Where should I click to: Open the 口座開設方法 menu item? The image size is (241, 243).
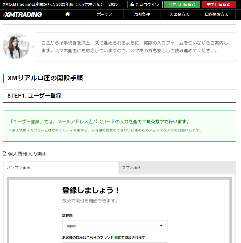coord(217,14)
